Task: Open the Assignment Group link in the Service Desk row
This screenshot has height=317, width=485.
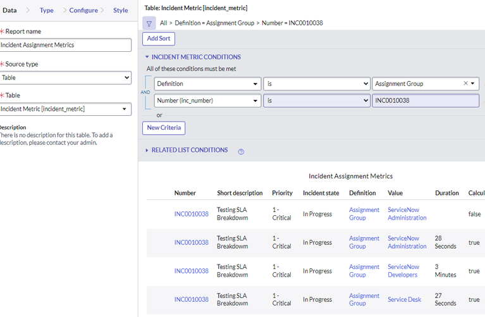Action: (364, 299)
